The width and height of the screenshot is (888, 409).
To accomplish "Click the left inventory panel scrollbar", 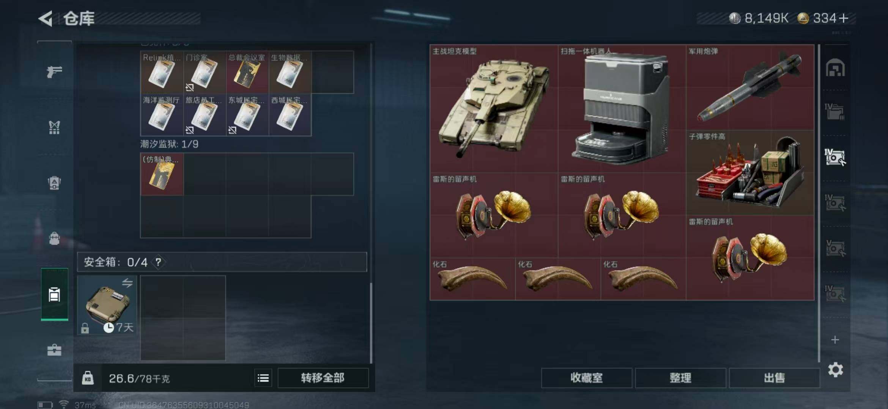I will pos(371,322).
